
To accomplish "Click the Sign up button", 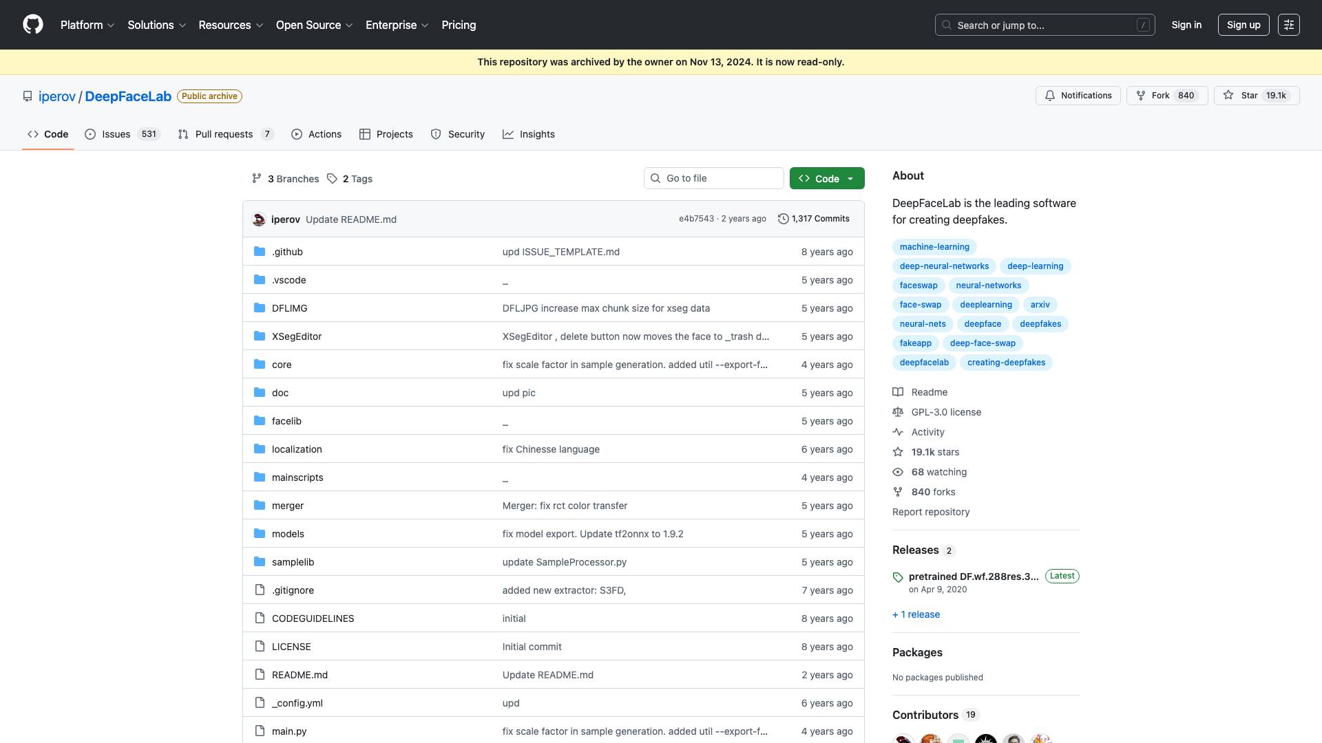I will coord(1243,25).
